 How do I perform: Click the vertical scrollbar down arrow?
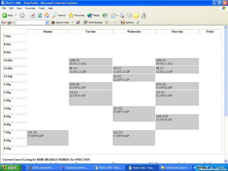coord(226,161)
